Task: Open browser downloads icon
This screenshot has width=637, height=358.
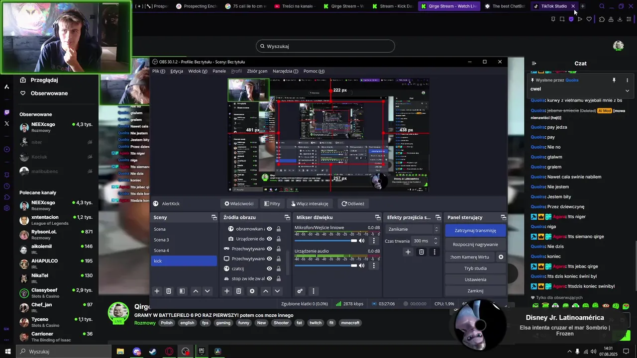Action: tap(620, 19)
